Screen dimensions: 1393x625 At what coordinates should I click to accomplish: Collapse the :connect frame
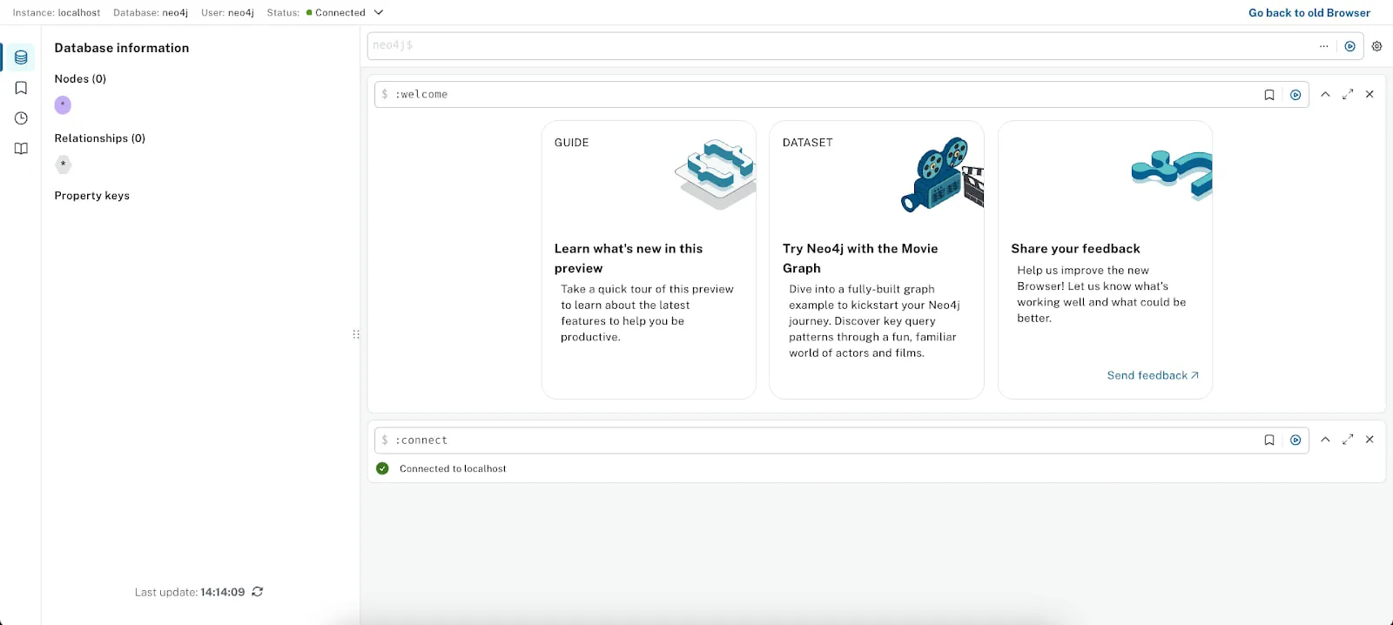pos(1325,440)
